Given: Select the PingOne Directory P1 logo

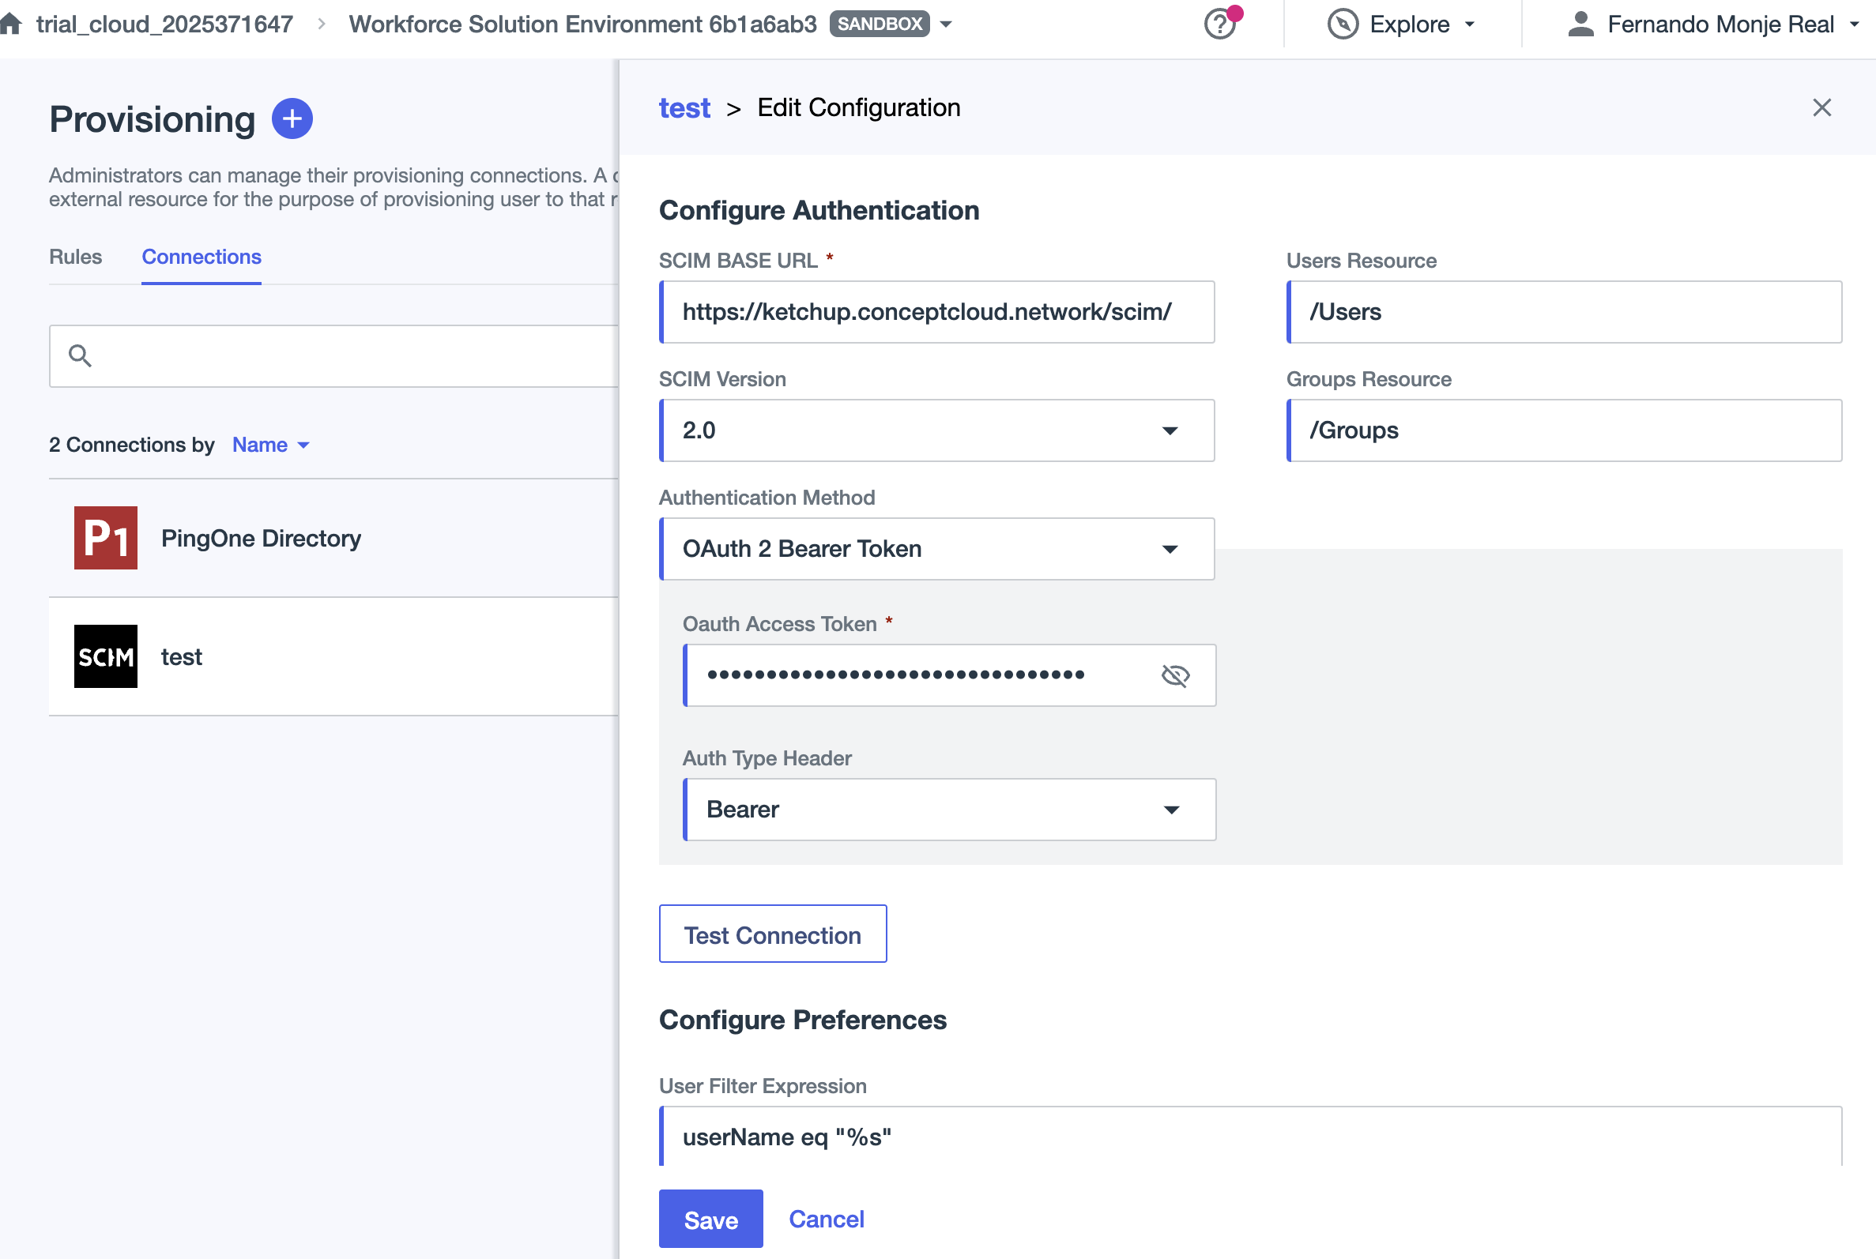Looking at the screenshot, I should click(x=105, y=538).
